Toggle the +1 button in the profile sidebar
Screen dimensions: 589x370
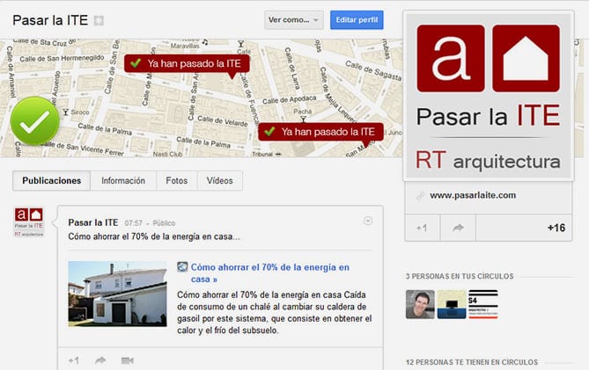point(422,228)
